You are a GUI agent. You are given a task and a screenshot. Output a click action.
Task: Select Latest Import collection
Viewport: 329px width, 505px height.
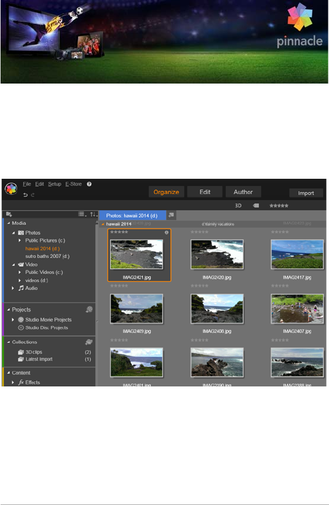pyautogui.click(x=39, y=359)
